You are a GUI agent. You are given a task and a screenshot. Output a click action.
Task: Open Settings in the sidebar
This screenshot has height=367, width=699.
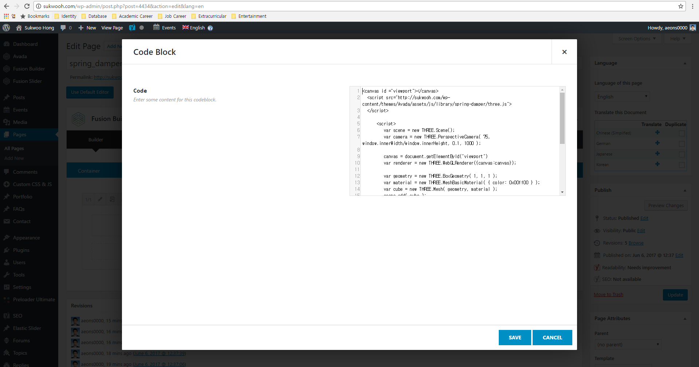click(x=22, y=287)
